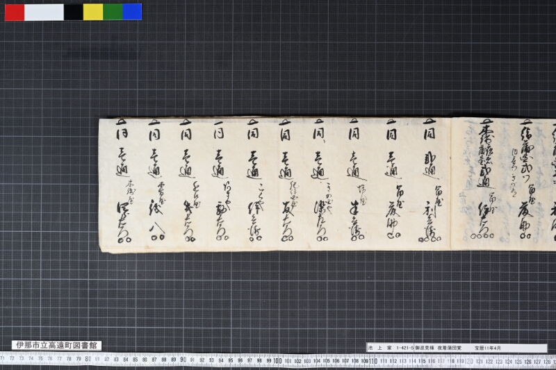Click the 伊那市立高遠町図書館 library label
This screenshot has height=370, width=556.
57,345
